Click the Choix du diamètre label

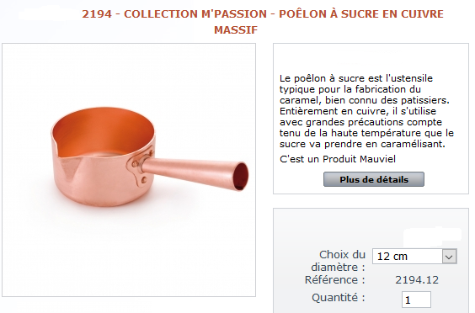click(338, 261)
